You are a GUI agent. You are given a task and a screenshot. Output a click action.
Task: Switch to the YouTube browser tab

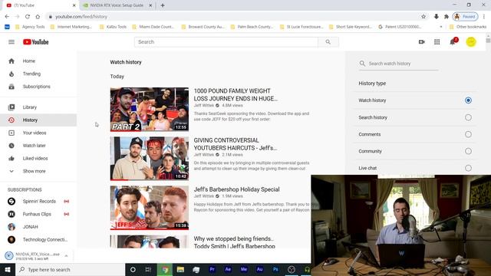[41, 5]
